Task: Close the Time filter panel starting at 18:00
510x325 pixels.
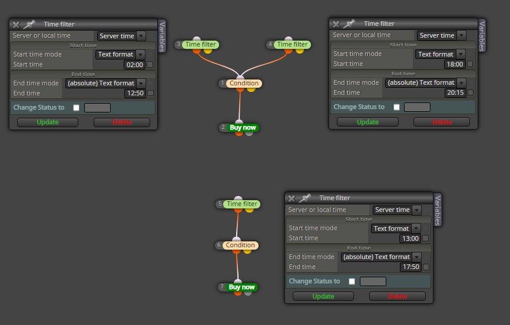Action: pos(336,24)
